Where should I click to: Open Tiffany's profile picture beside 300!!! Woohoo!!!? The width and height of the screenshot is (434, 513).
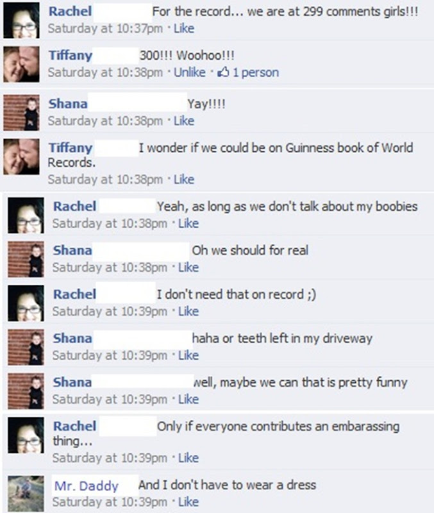click(x=22, y=64)
